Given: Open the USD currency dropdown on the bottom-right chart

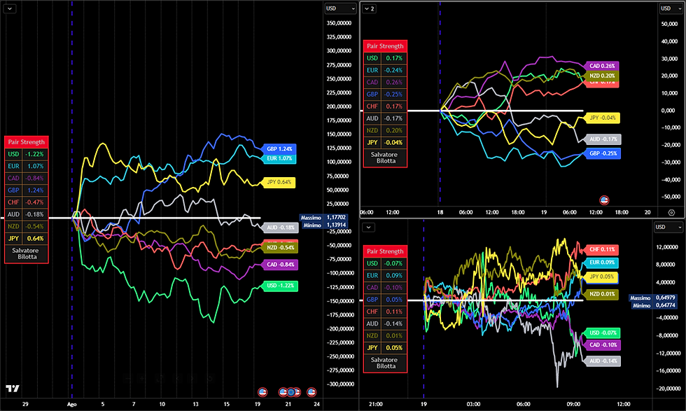Looking at the screenshot, I should 668,227.
